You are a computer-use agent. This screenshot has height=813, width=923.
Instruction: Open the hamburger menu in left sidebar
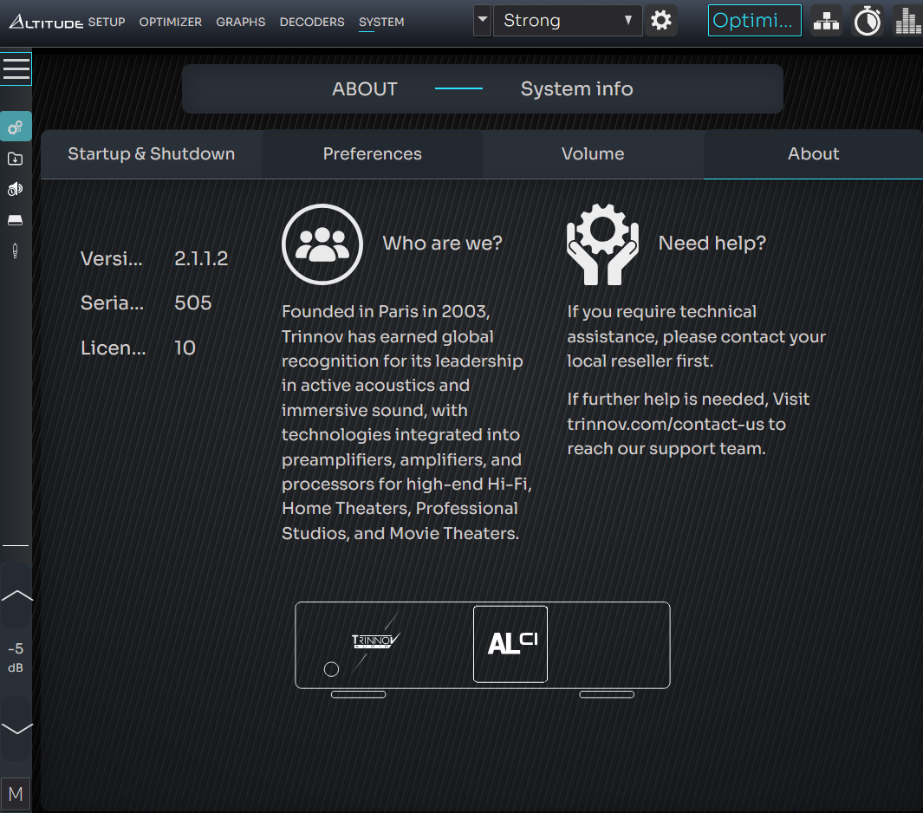coord(16,68)
